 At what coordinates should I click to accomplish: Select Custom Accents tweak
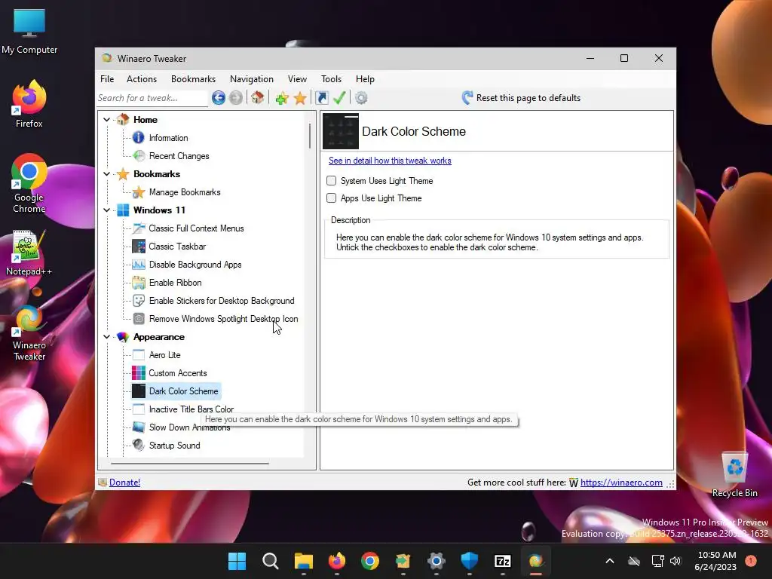pos(178,373)
